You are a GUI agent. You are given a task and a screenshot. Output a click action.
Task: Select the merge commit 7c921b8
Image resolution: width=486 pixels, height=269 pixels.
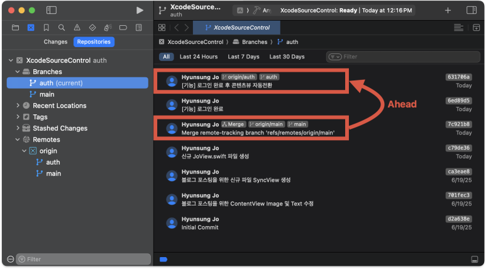(319, 128)
